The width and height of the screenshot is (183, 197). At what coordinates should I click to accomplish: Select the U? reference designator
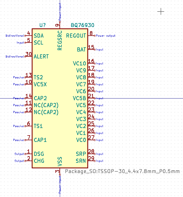tap(43, 25)
